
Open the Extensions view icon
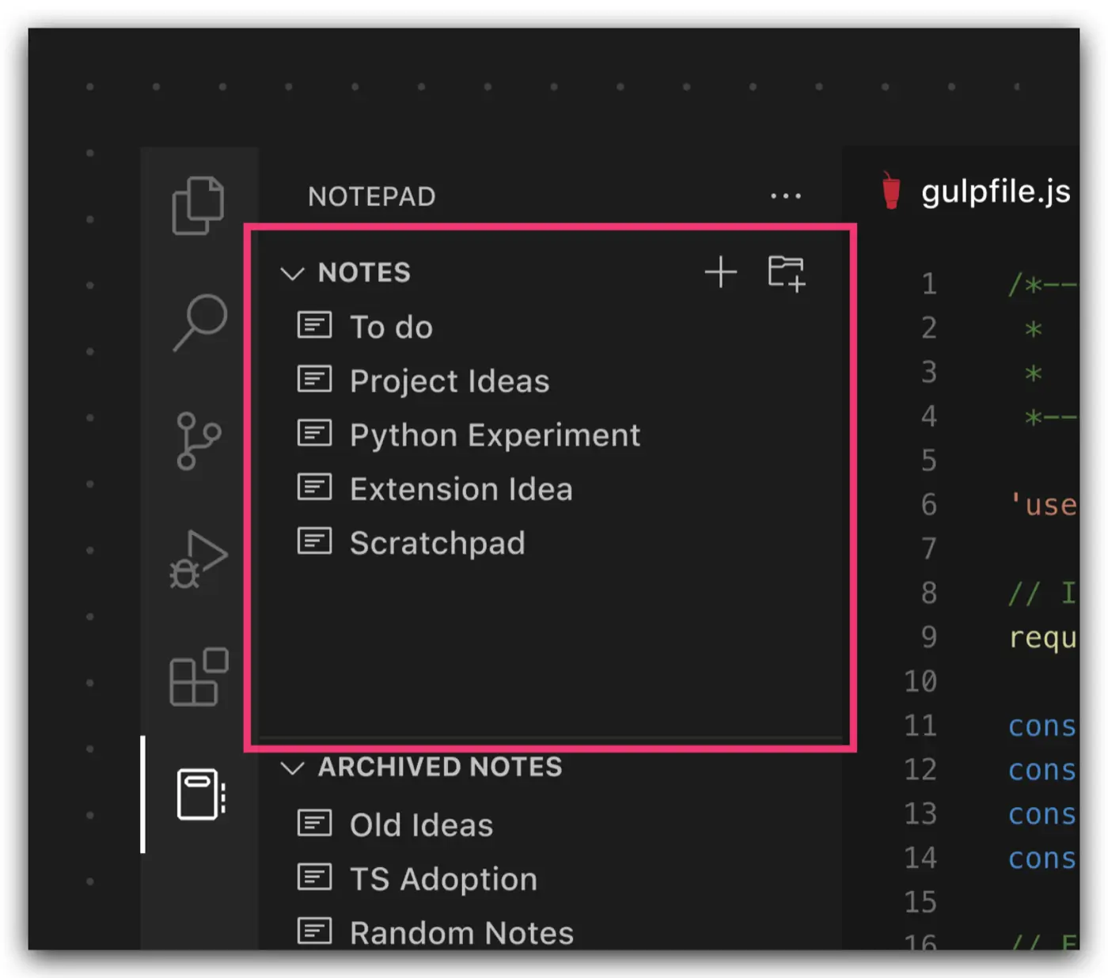[199, 677]
